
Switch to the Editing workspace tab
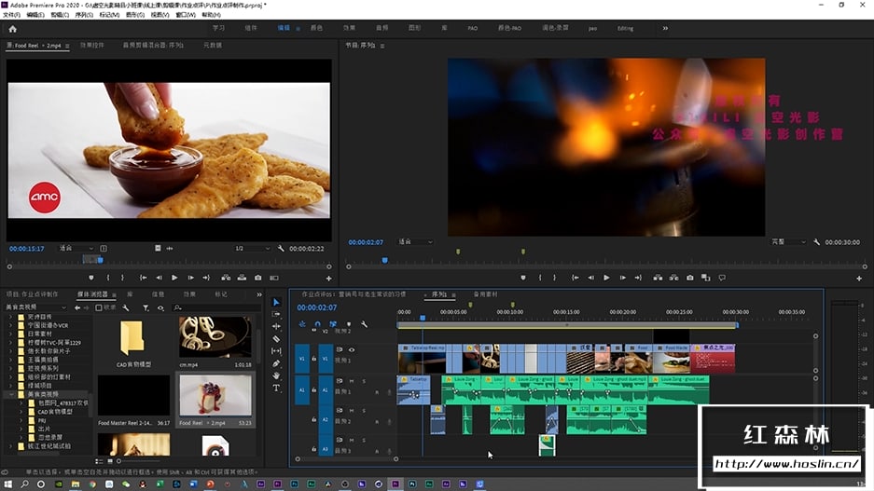click(x=625, y=28)
